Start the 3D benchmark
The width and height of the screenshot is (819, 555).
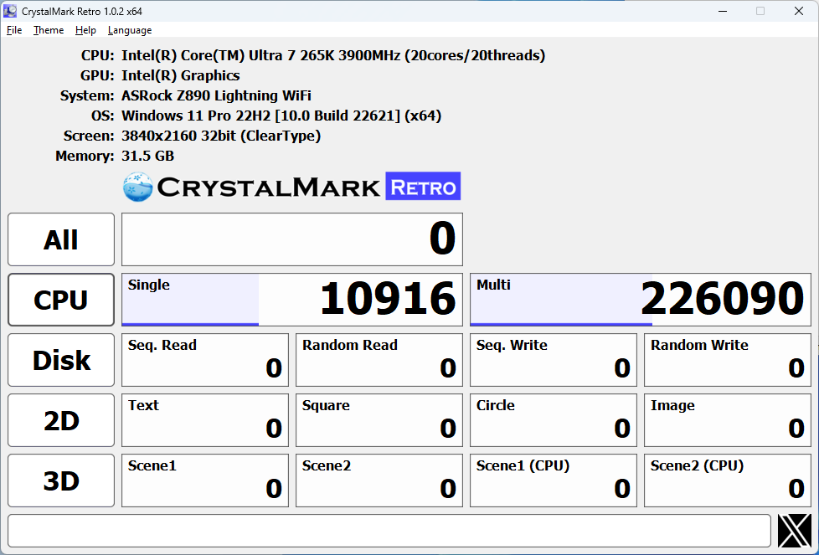(61, 480)
